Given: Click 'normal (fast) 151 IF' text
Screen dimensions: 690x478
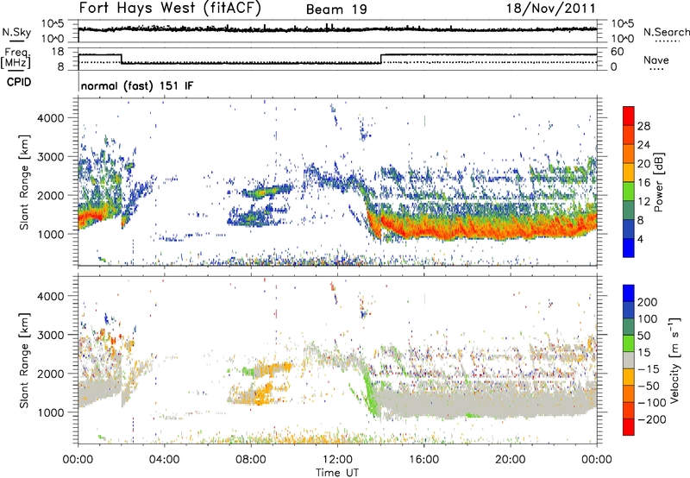Looking at the screenshot, I should pos(137,85).
